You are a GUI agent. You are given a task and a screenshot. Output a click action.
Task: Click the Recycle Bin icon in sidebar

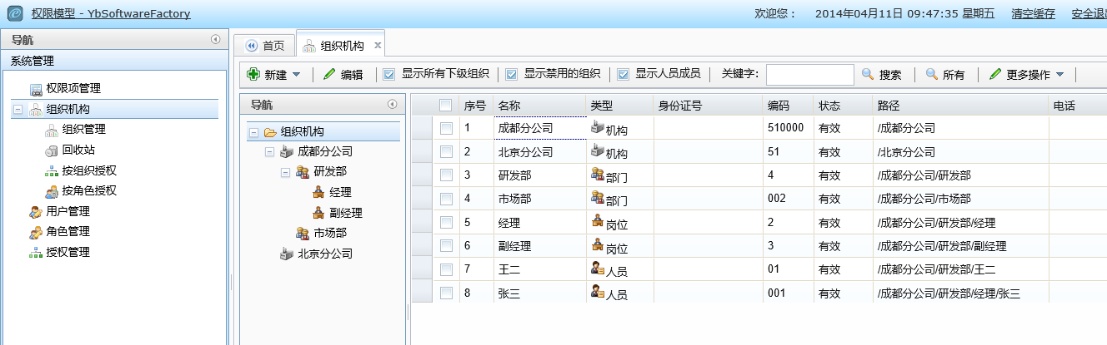pos(51,150)
